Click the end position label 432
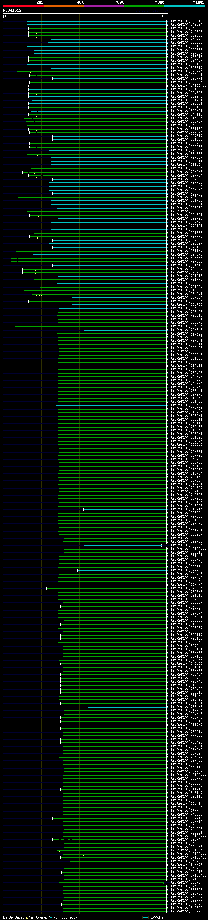The image size is (208, 920). pyautogui.click(x=164, y=16)
